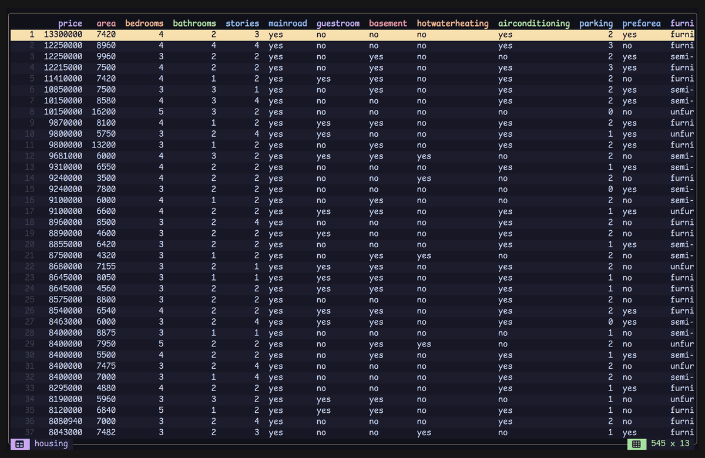The width and height of the screenshot is (705, 458).
Task: Click the table icon beside housing
Action: 19,444
